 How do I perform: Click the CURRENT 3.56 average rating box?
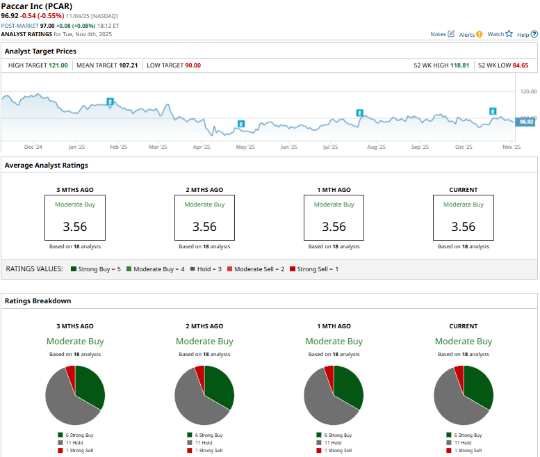click(x=463, y=218)
